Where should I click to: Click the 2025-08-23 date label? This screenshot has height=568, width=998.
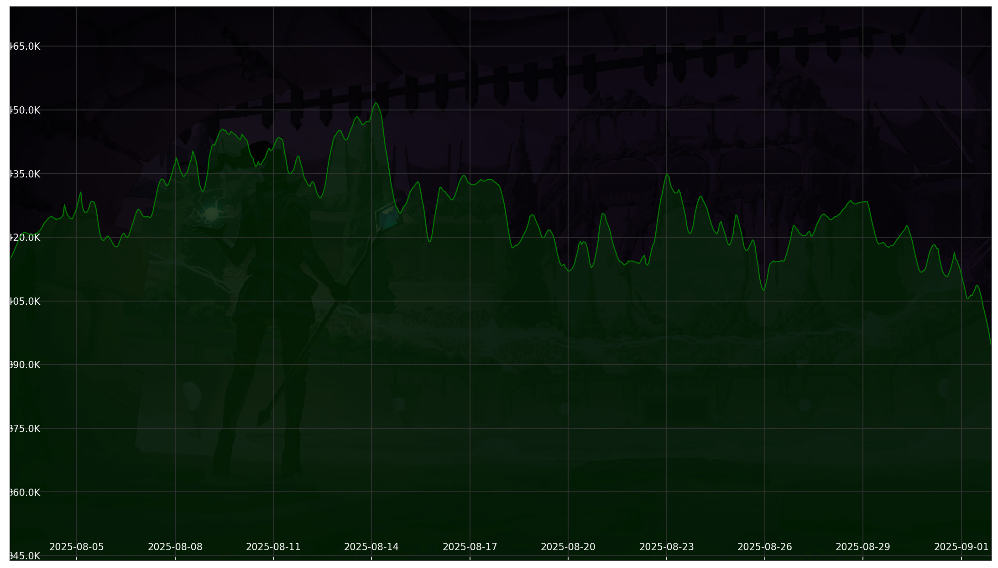(x=668, y=546)
